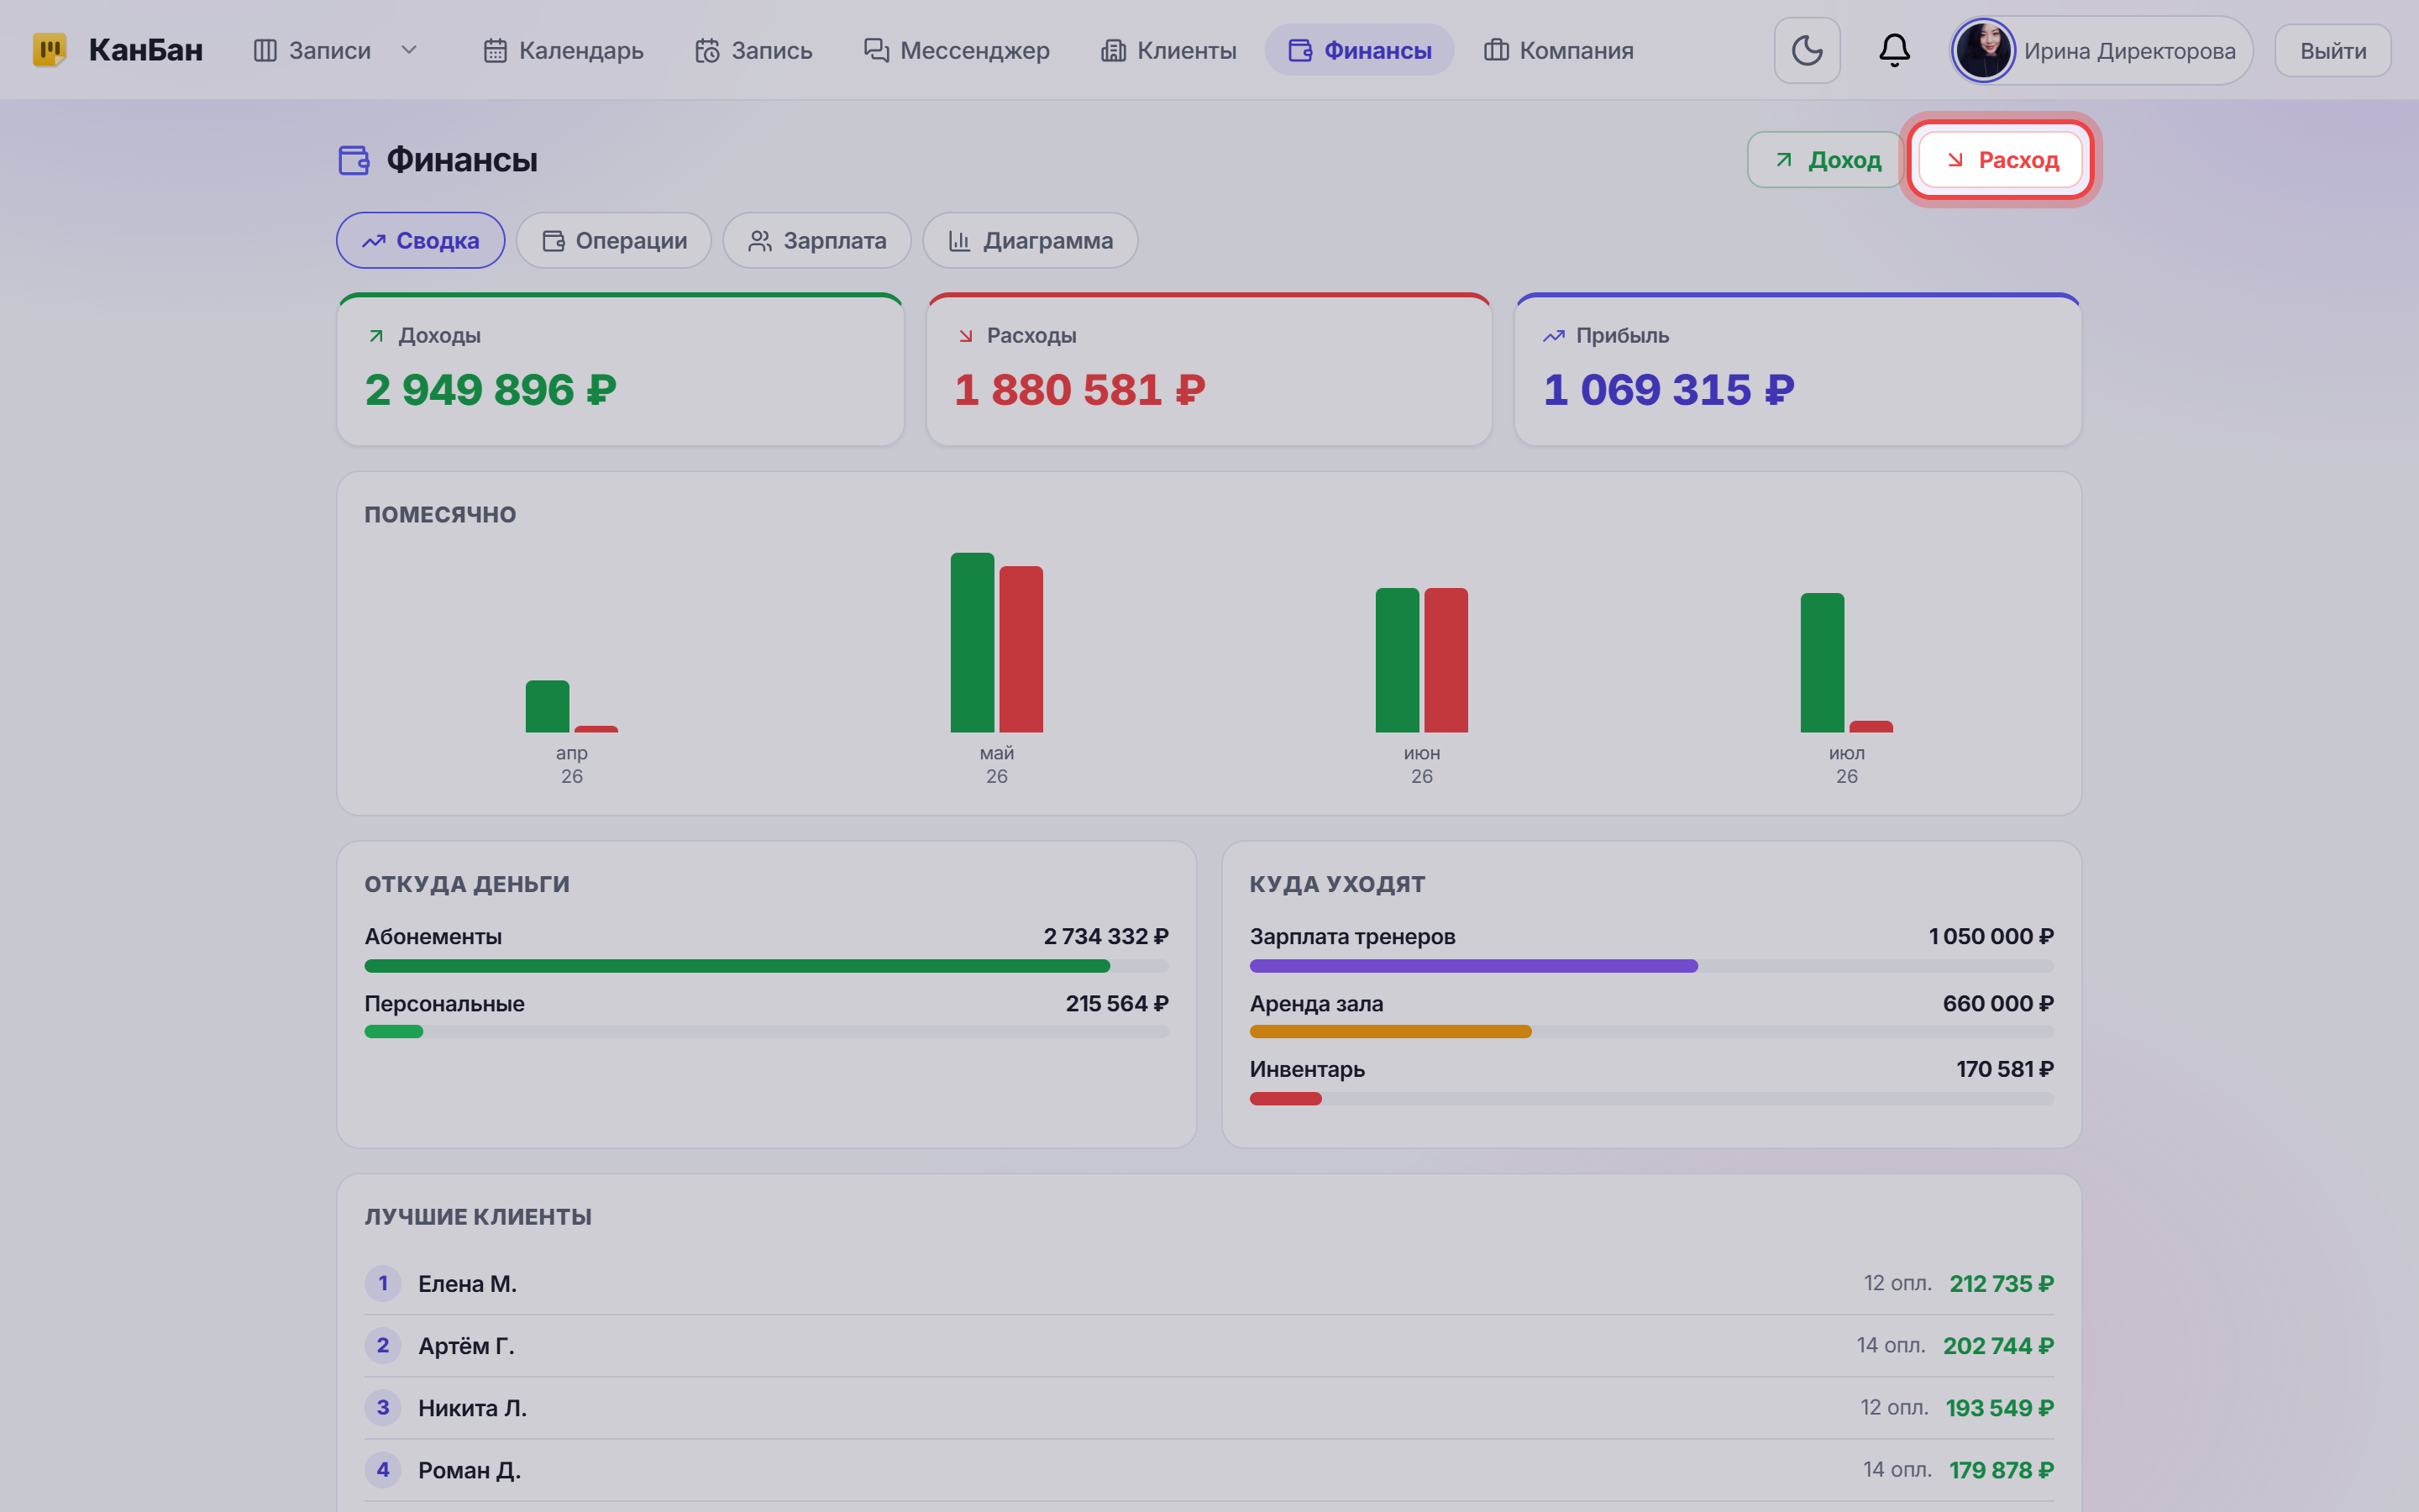Switch to the Зарплата tab
The image size is (2419, 1512).
[816, 240]
